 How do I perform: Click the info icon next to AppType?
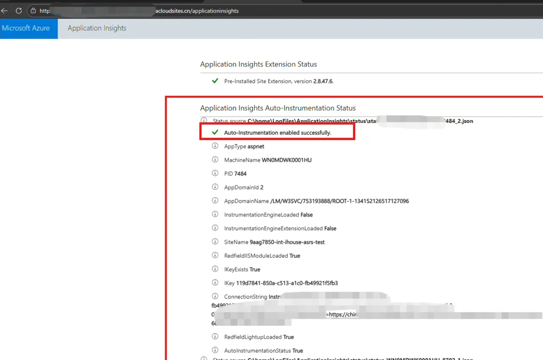coord(215,146)
